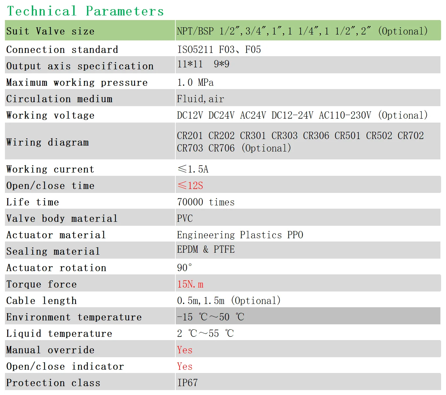Click the Technical Parameters heading
Screen dimensions: 446x395
(85, 11)
